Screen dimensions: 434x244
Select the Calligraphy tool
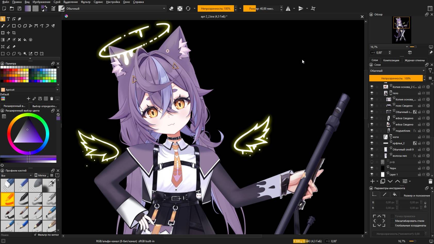coord(20,19)
